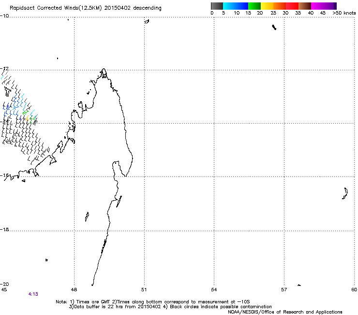Click the yellow 20-25 knots legend swatch
This screenshot has width=358, height=315.
click(267, 6)
